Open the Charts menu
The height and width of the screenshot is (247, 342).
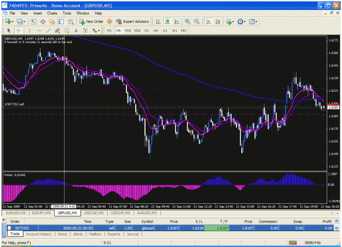pyautogui.click(x=52, y=13)
